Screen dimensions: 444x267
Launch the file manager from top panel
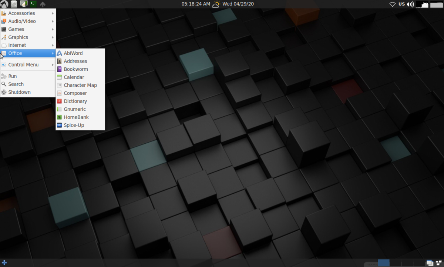pyautogui.click(x=14, y=4)
